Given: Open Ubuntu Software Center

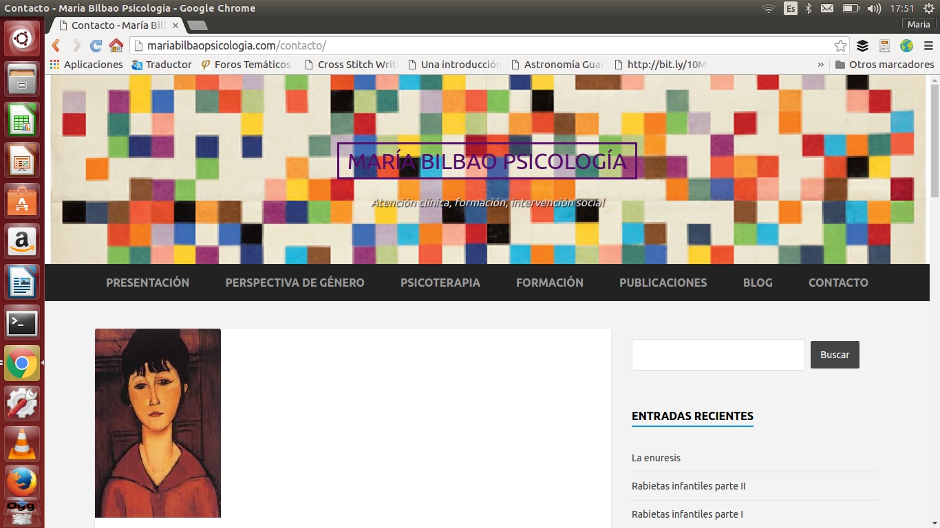Looking at the screenshot, I should [22, 201].
